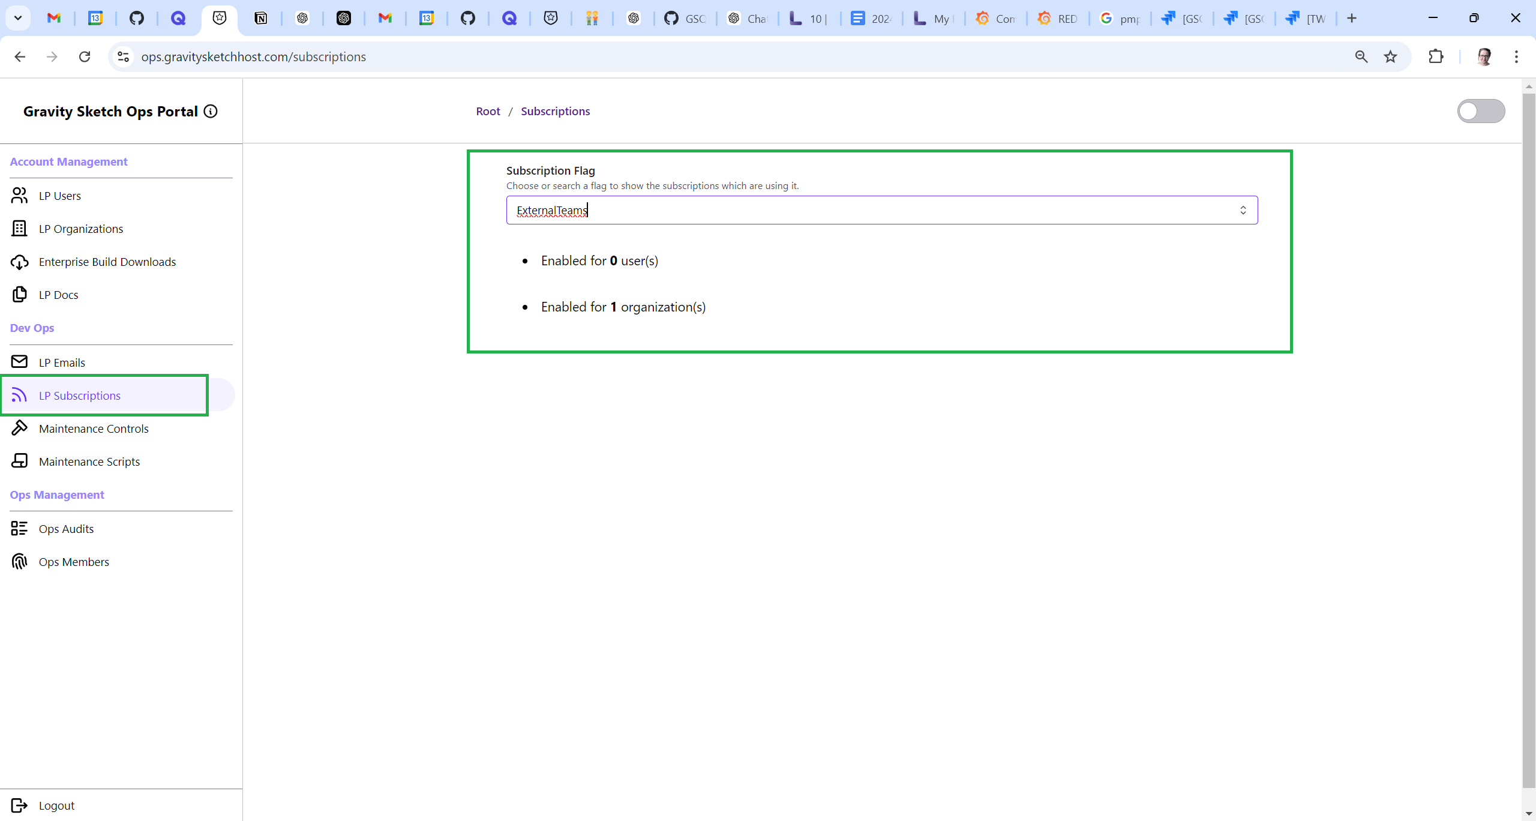Switch to the Notion tab
The width and height of the screenshot is (1536, 821).
point(260,19)
